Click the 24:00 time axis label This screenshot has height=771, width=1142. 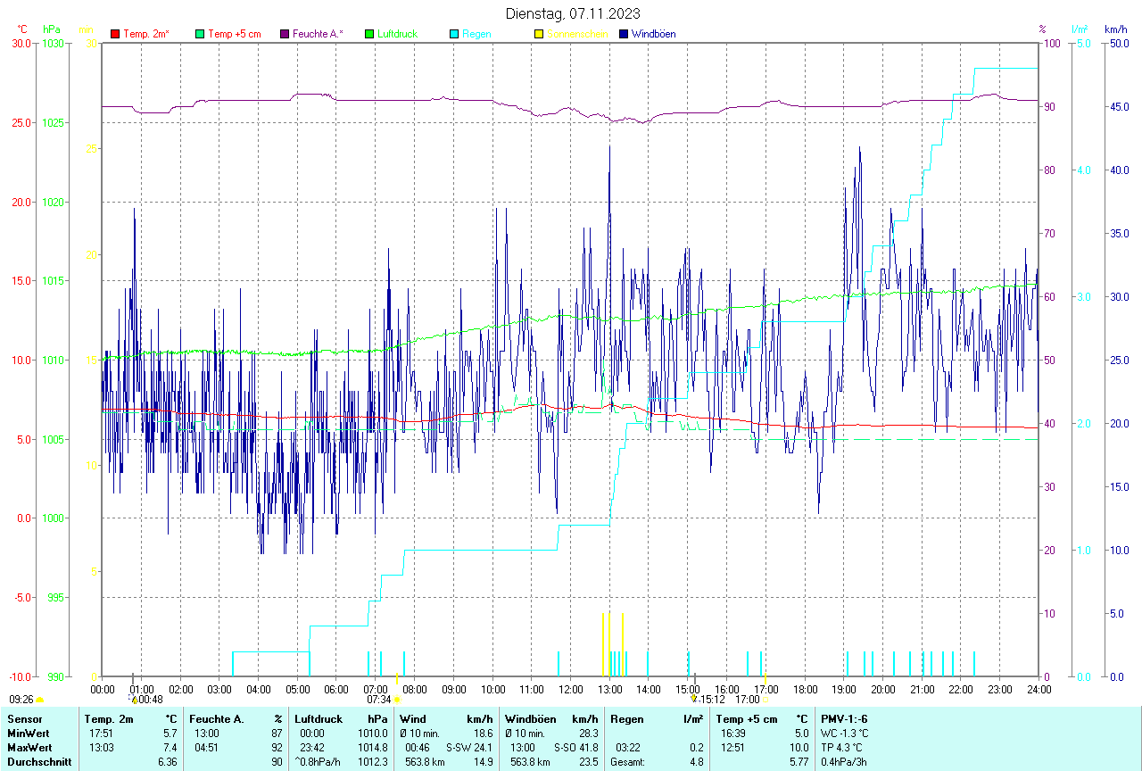[1039, 689]
